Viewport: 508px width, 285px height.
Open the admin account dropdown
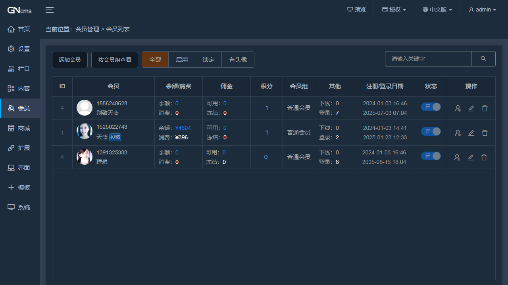point(482,9)
